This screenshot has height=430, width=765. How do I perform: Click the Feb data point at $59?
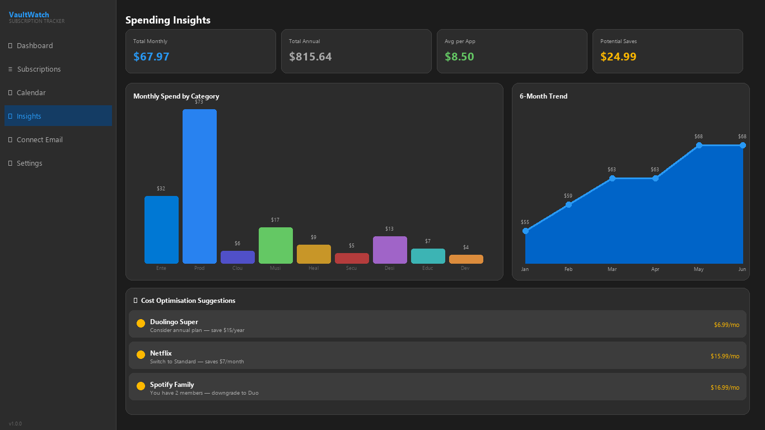point(568,204)
